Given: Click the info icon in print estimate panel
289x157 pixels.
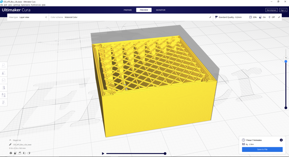Looking at the screenshot, I should point(281,140).
